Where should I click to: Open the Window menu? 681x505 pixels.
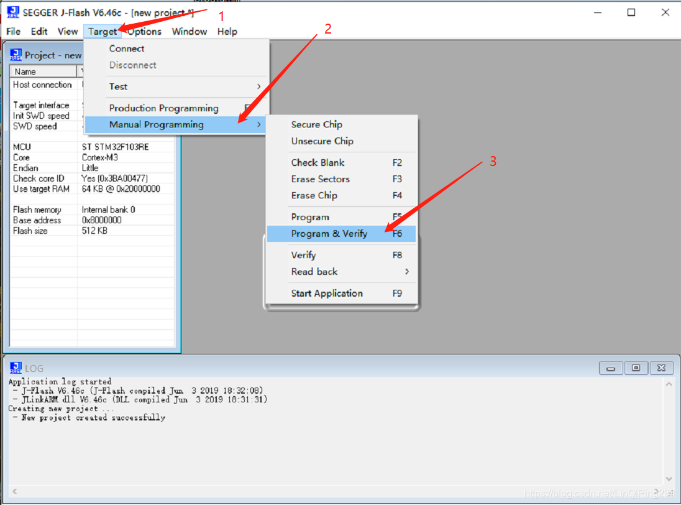[x=190, y=31]
